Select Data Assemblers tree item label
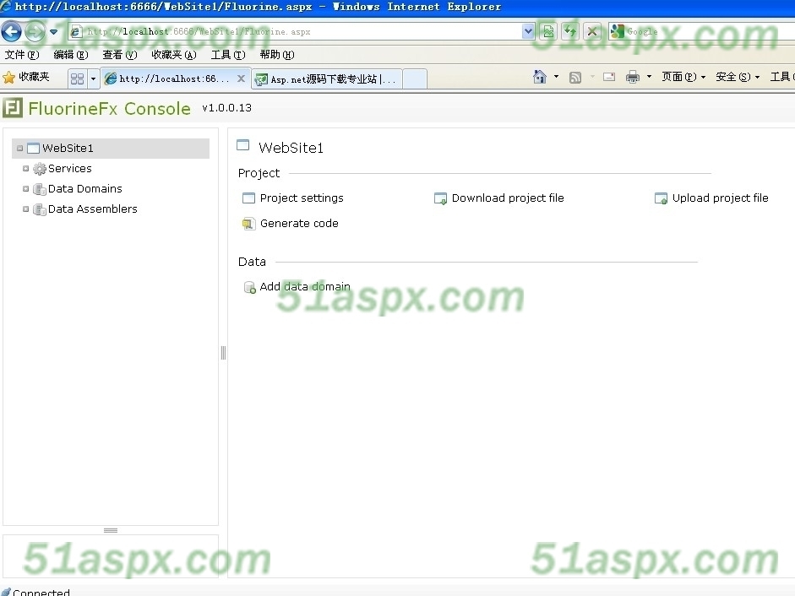 tap(93, 209)
